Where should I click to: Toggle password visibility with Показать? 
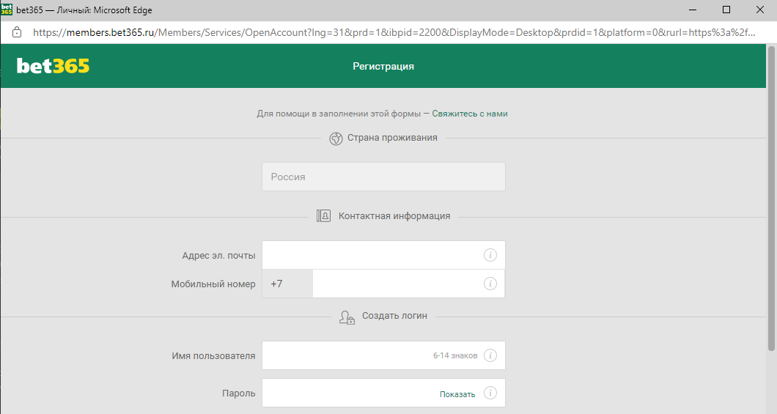[457, 394]
